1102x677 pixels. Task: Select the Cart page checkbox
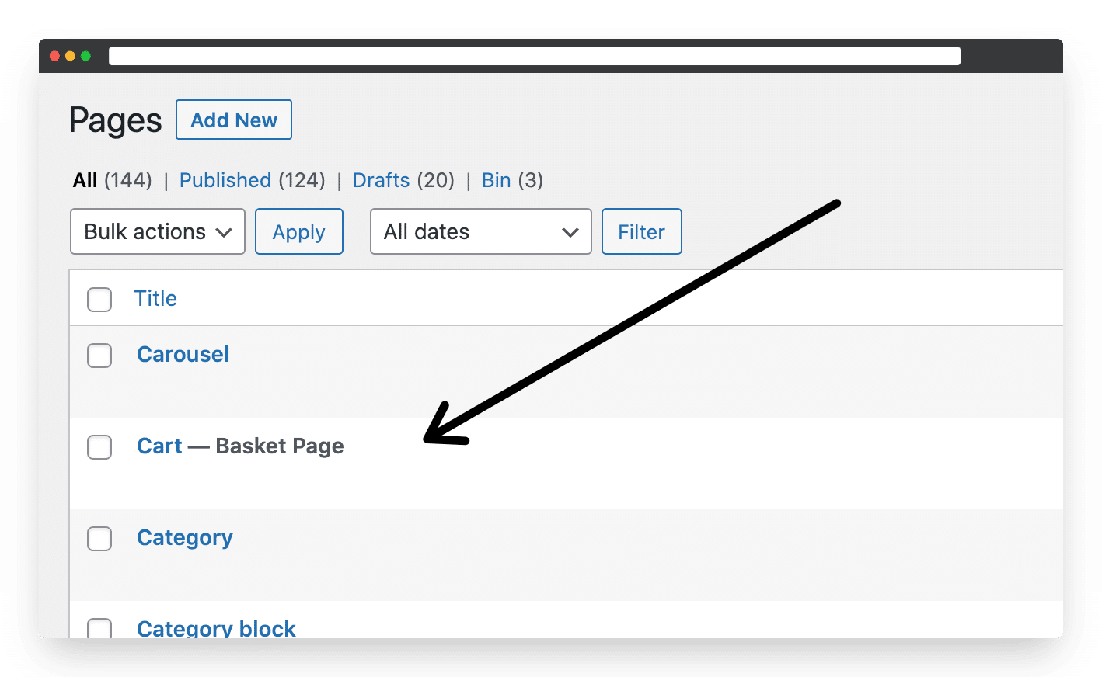coord(99,447)
